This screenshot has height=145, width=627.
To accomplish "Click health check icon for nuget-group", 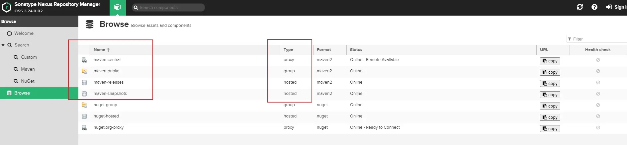I will click(598, 105).
